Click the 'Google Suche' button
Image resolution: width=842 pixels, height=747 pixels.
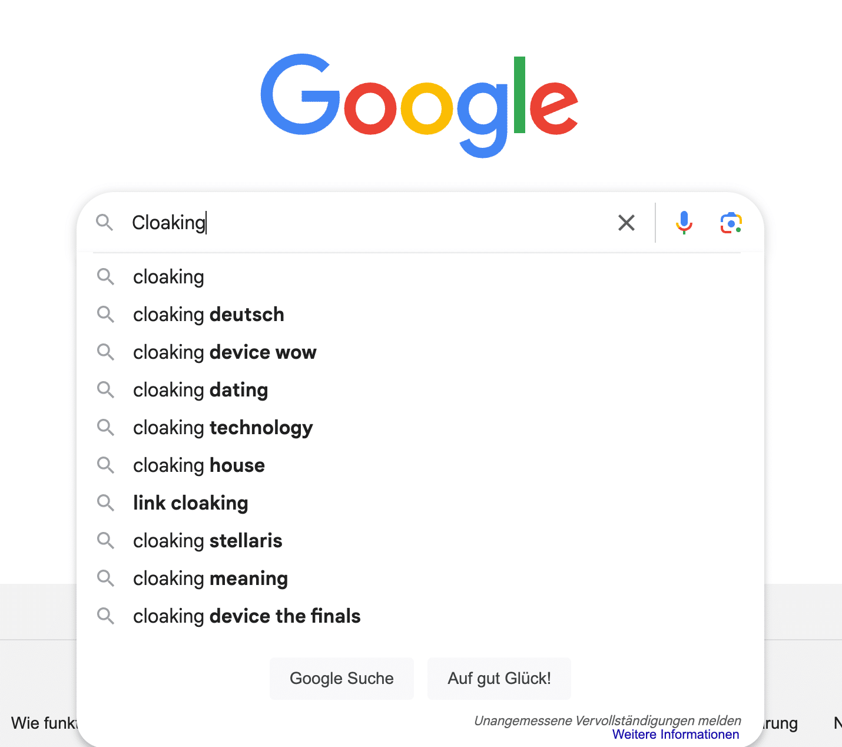pos(342,679)
